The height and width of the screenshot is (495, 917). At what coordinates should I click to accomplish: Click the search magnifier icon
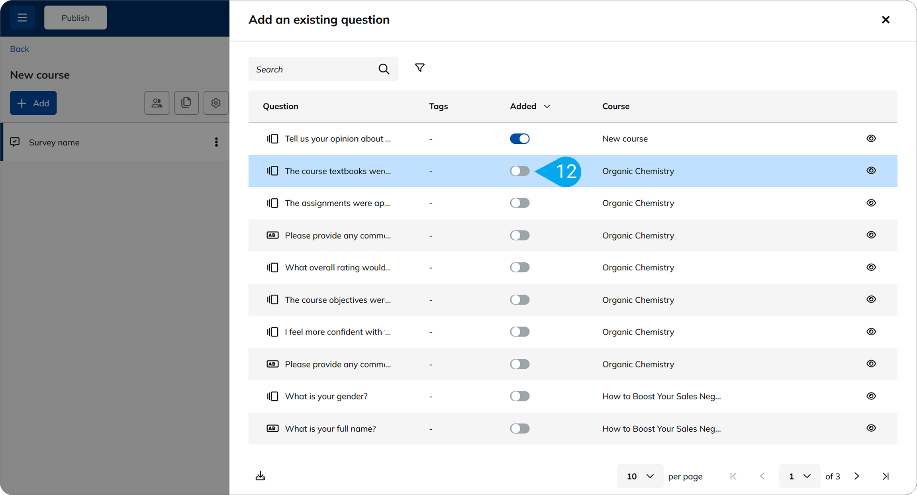(x=384, y=69)
